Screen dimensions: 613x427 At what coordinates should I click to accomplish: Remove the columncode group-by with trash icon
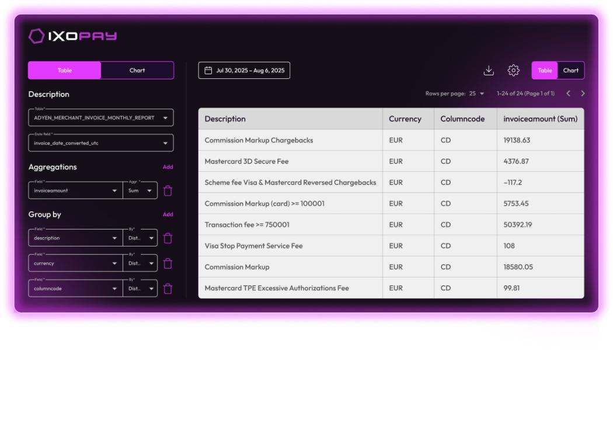(x=168, y=289)
